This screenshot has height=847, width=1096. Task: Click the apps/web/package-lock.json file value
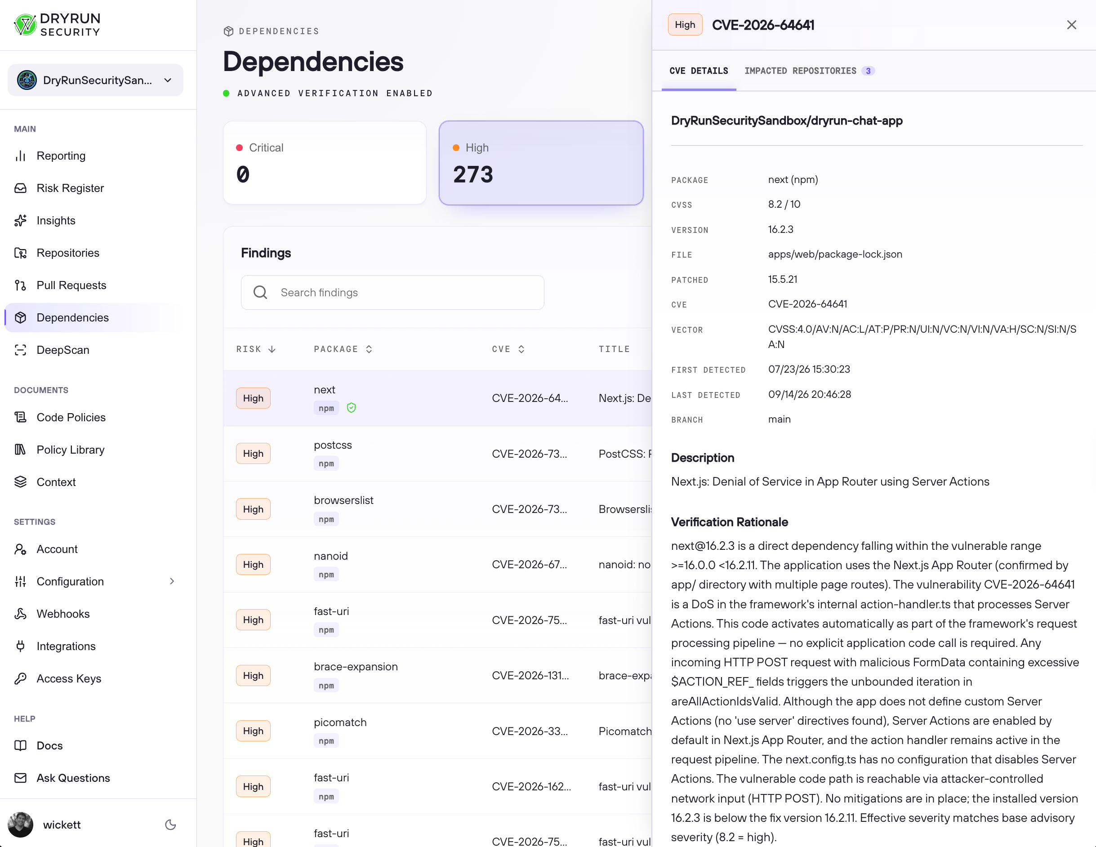(835, 254)
